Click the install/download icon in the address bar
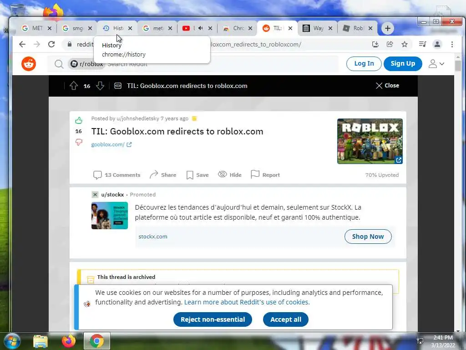The width and height of the screenshot is (466, 350). [375, 44]
